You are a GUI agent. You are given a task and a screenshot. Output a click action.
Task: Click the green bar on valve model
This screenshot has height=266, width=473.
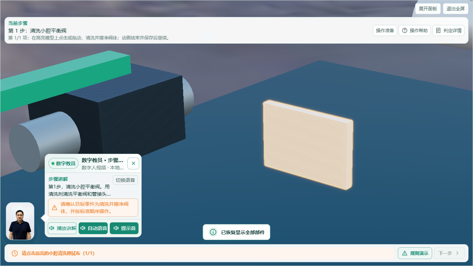tap(64, 82)
